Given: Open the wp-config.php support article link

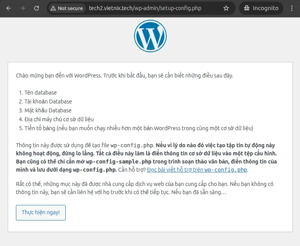Looking at the screenshot, I should [x=197, y=170].
